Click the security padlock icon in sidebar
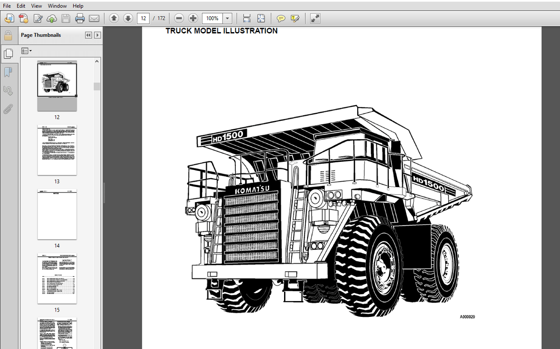The height and width of the screenshot is (349, 560). tap(8, 36)
